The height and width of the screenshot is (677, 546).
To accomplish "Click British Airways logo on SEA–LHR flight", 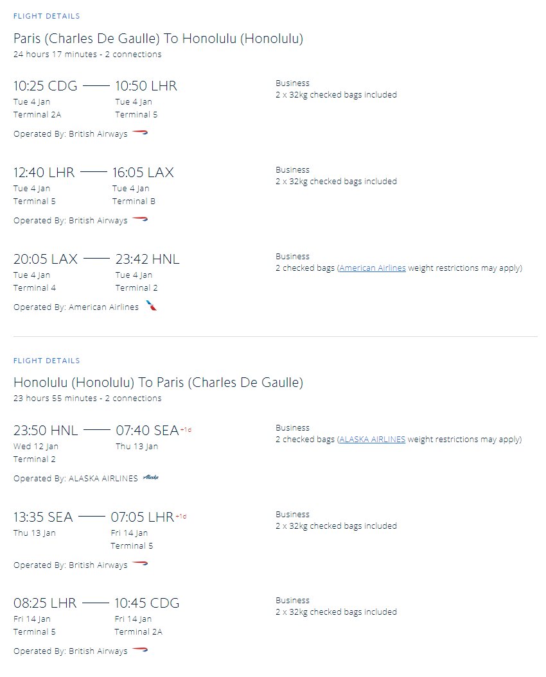I will click(140, 564).
